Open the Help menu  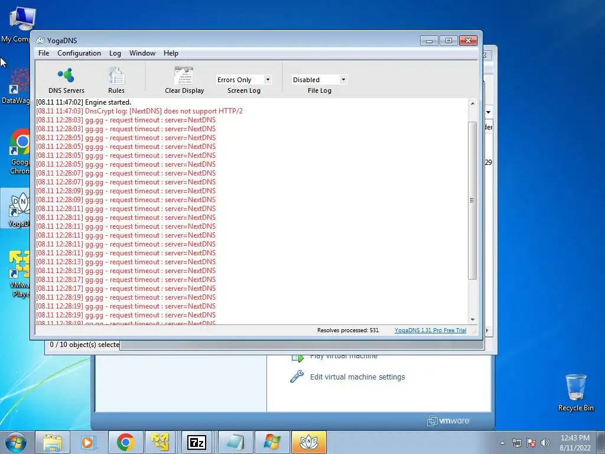(x=171, y=53)
